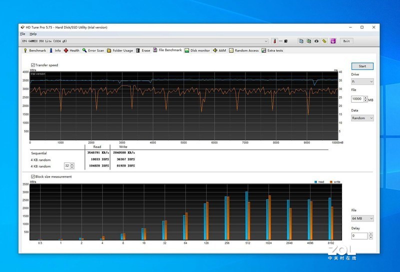The height and width of the screenshot is (272, 400).
Task: Decrease the file length 10000 MB spinner
Action: point(365,100)
